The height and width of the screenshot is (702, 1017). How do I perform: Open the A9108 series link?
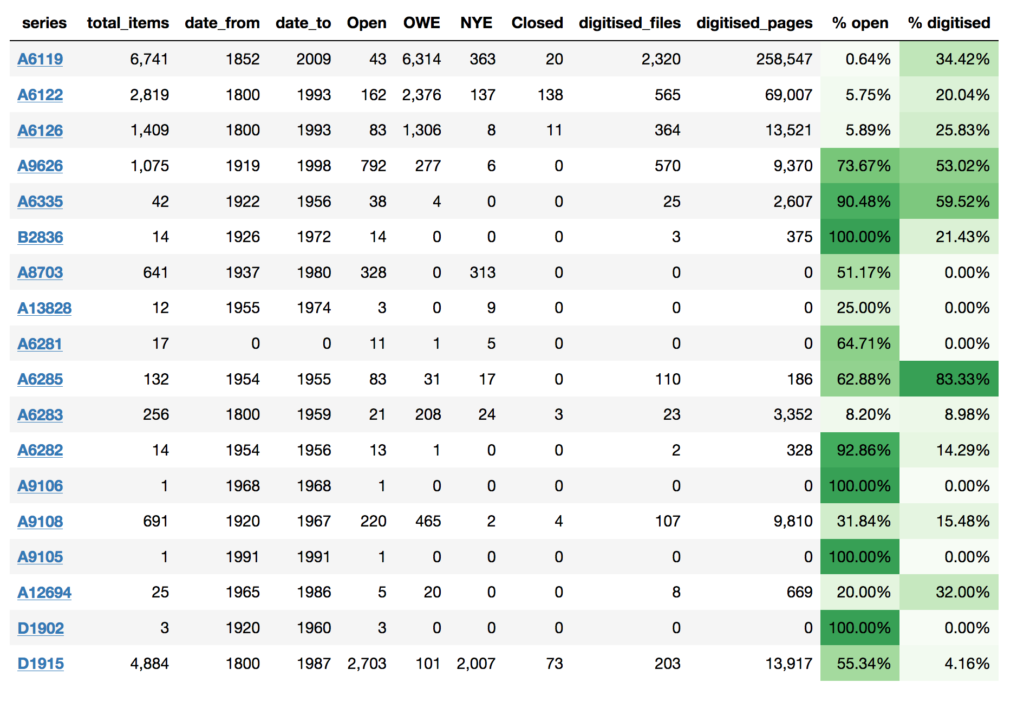click(40, 521)
